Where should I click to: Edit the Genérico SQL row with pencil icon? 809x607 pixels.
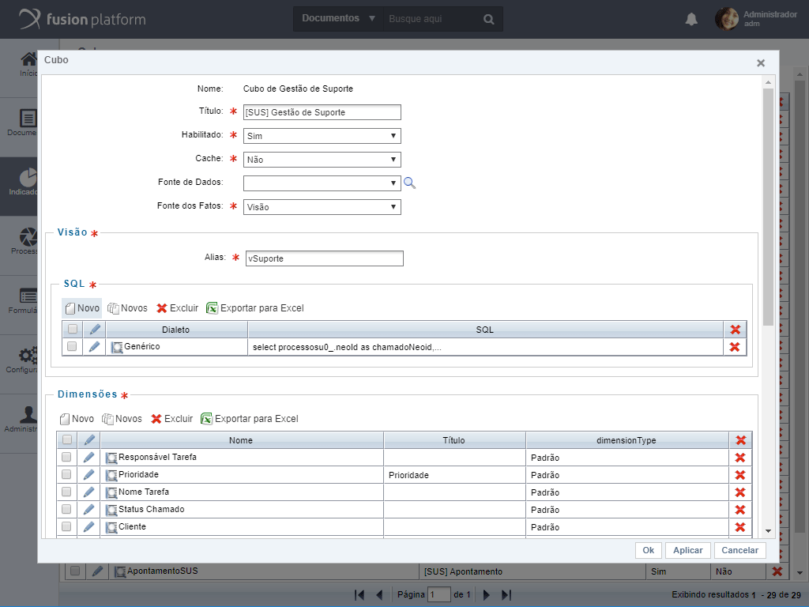tap(94, 346)
